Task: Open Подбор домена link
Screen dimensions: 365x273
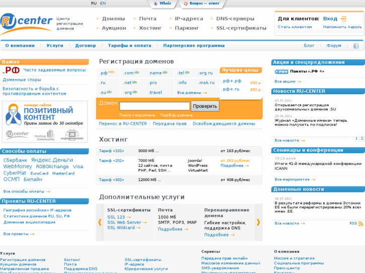Action: coord(176,115)
